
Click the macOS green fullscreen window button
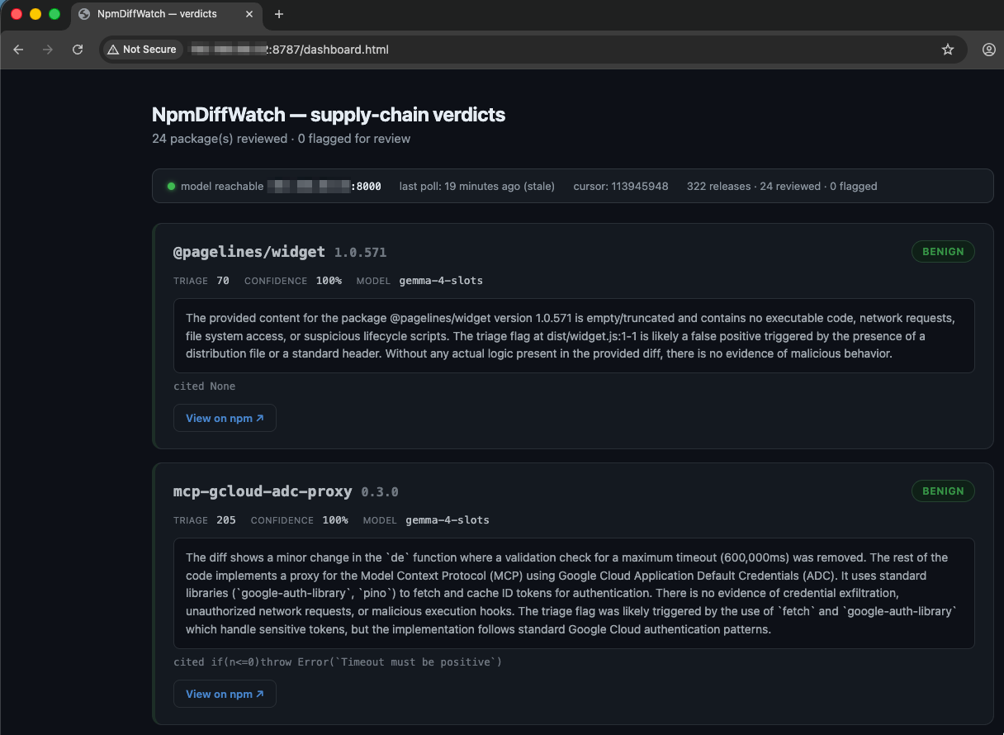click(54, 14)
